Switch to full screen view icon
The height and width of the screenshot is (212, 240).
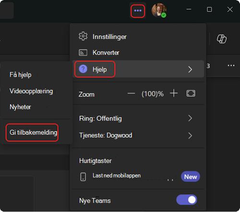pos(191,93)
